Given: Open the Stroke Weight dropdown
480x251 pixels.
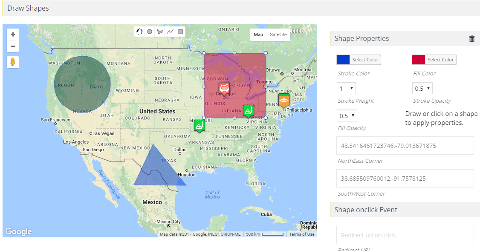Looking at the screenshot, I should point(346,89).
